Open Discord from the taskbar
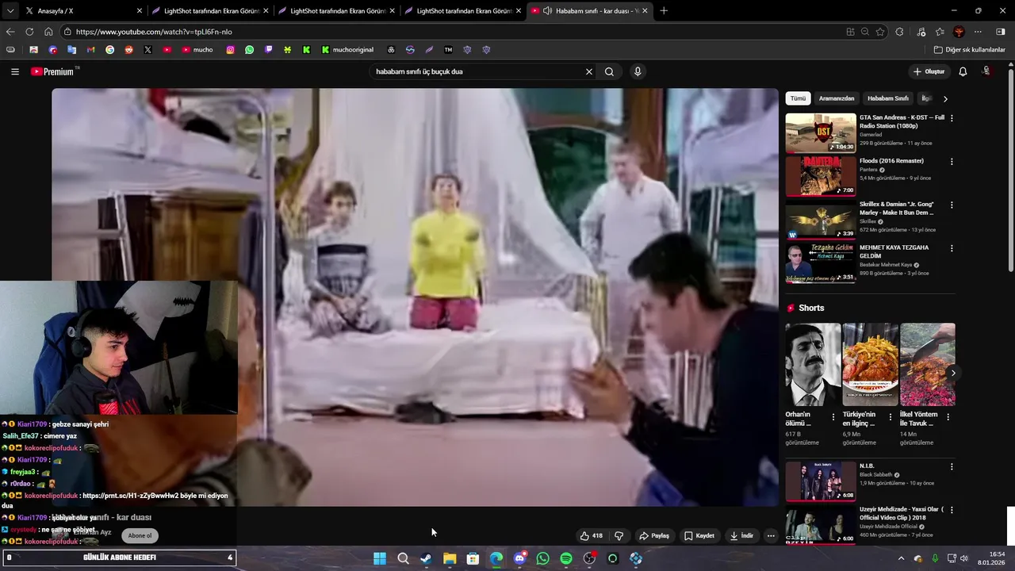Viewport: 1015px width, 571px height. [x=519, y=559]
